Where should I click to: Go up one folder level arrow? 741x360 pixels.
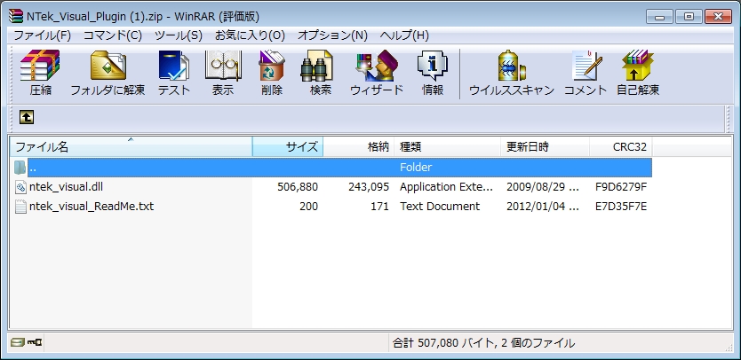pyautogui.click(x=27, y=117)
